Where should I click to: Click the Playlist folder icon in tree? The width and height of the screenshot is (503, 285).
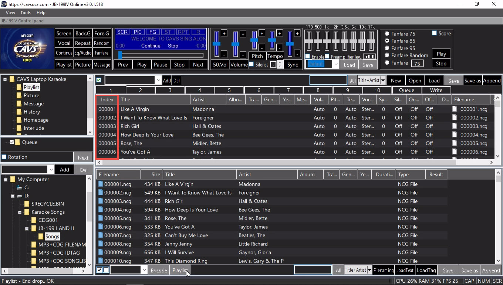19,88
